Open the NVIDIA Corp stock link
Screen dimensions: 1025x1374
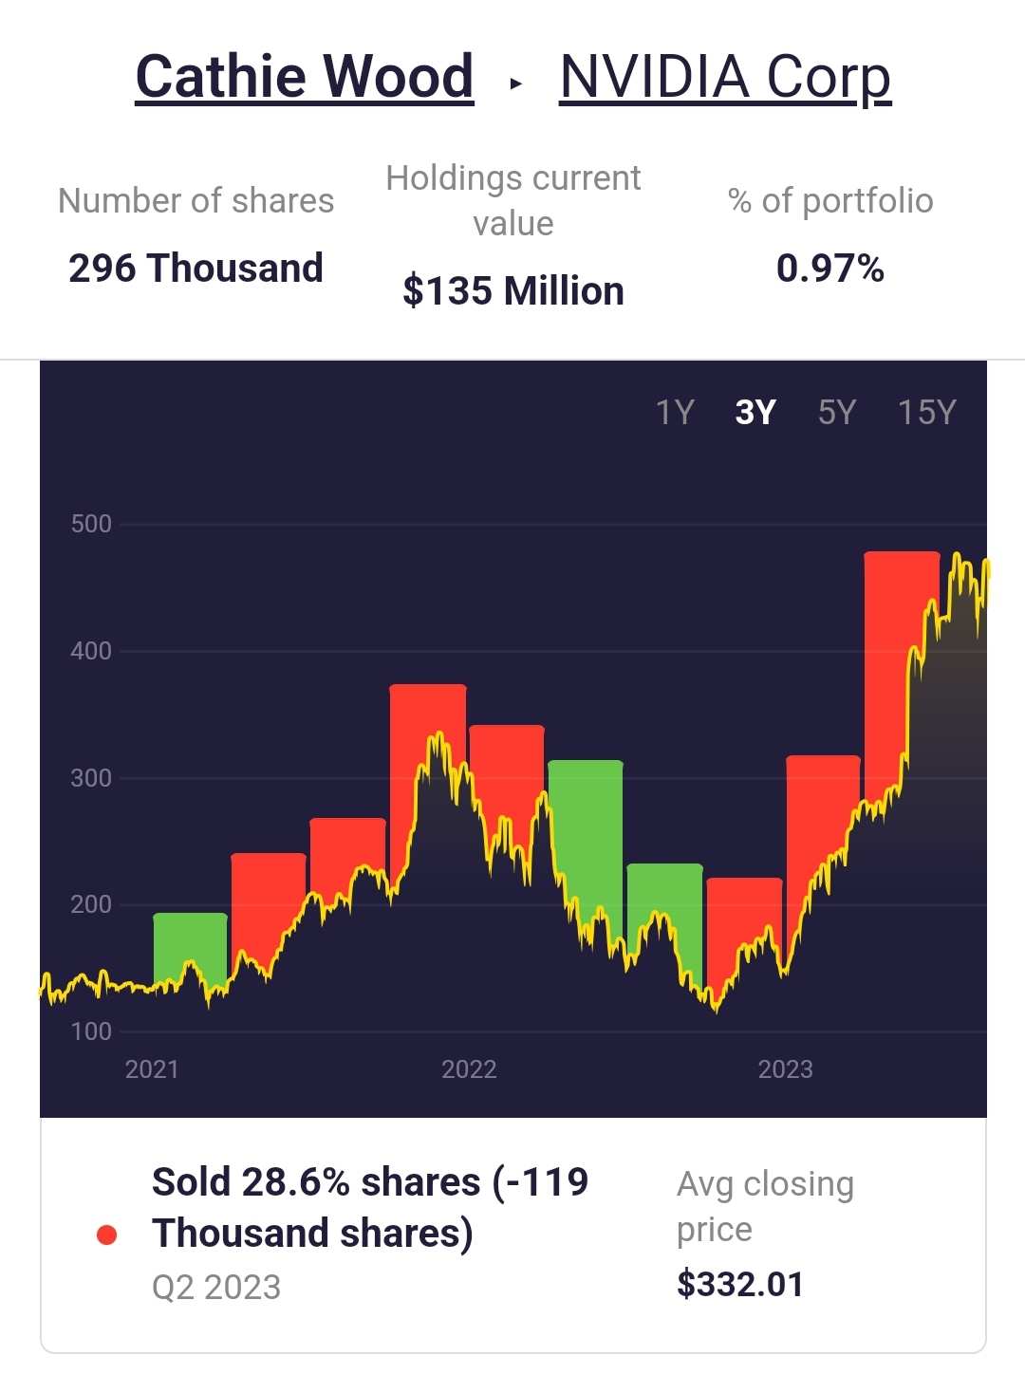coord(725,76)
